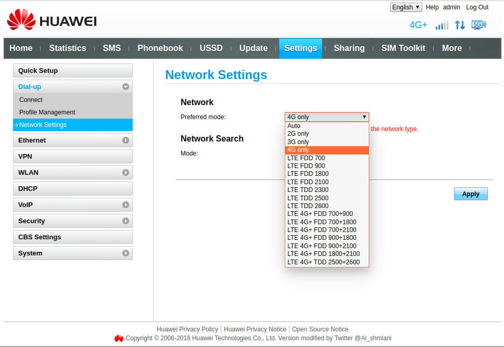Click the 5G WLAN status icon
The height and width of the screenshot is (347, 504).
[479, 25]
